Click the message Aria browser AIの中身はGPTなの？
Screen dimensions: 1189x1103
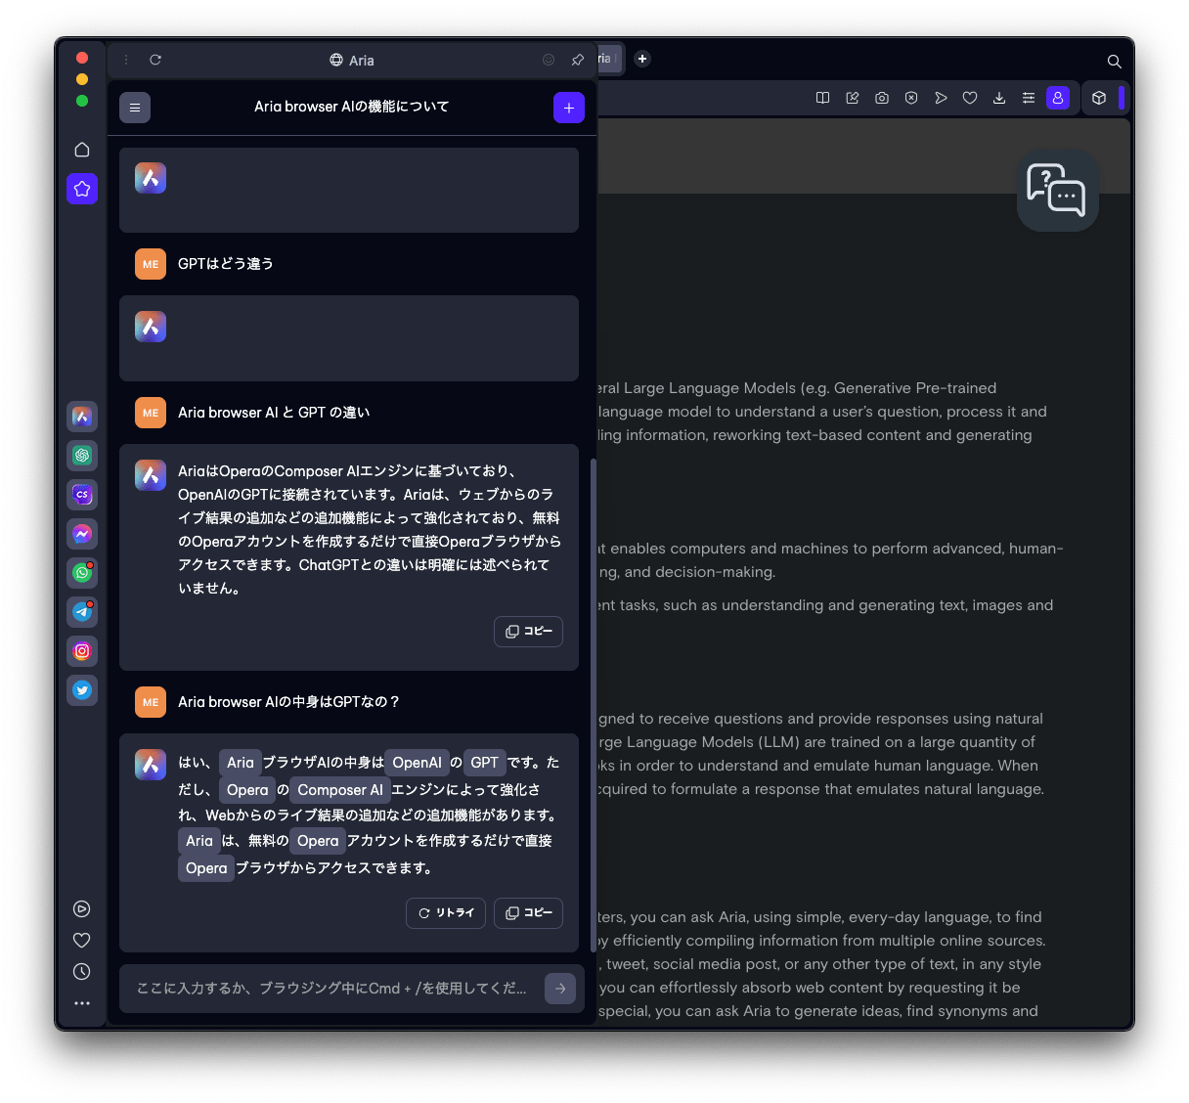pos(289,702)
